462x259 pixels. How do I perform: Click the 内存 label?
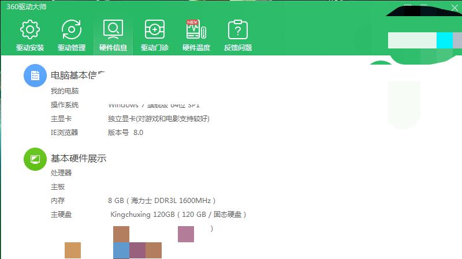tap(57, 200)
